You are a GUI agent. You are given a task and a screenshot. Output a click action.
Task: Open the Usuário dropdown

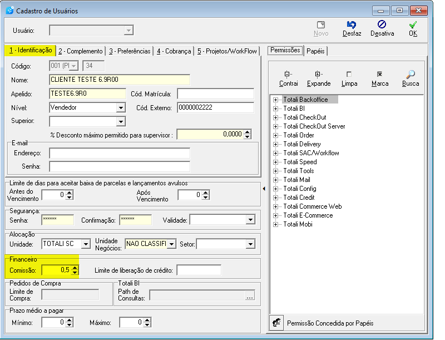[x=128, y=31]
